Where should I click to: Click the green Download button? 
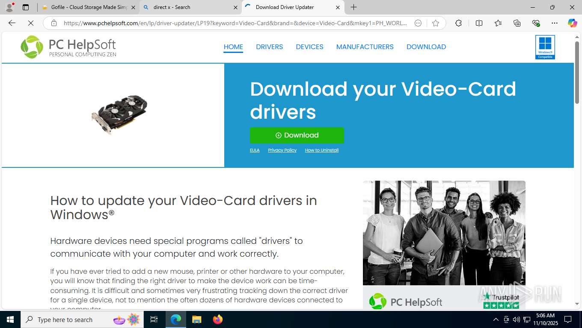pos(297,135)
